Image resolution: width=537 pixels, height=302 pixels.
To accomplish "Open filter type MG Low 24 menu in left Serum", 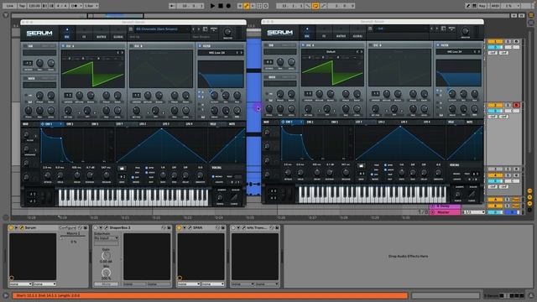I will (x=217, y=53).
